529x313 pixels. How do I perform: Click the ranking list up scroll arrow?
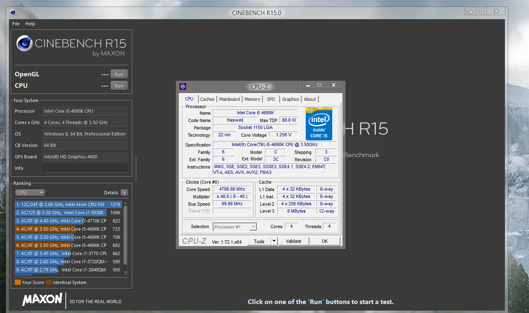pos(125,203)
